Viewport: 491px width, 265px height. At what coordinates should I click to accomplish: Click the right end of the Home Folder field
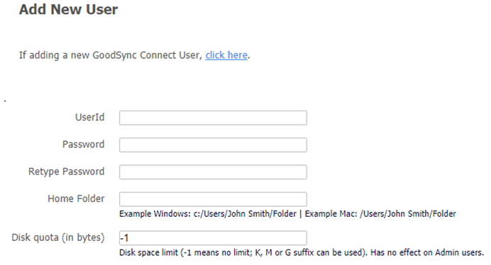pyautogui.click(x=302, y=199)
